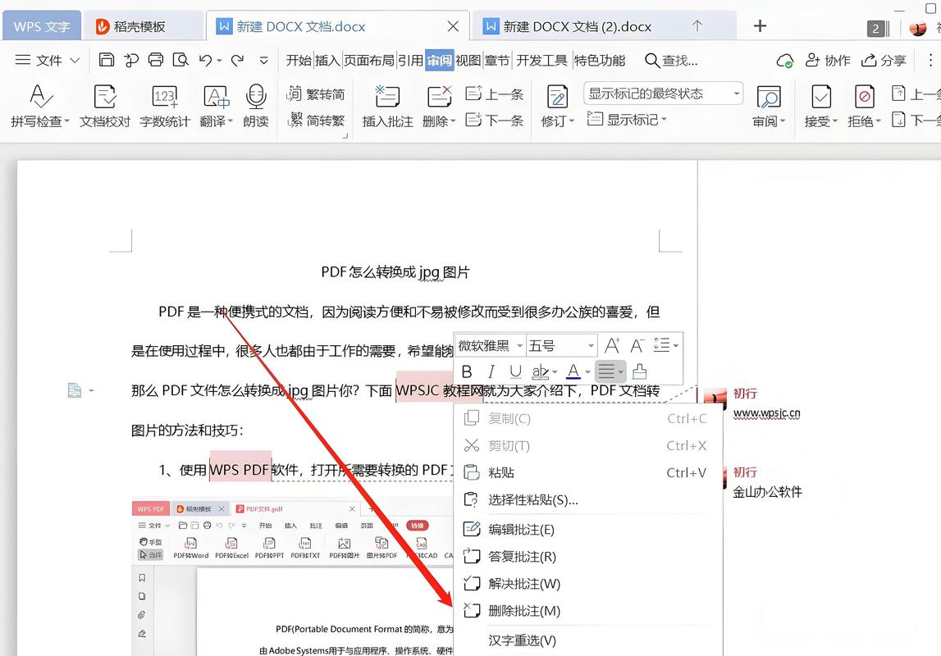
Task: Click the cloud sync status icon
Action: (784, 61)
